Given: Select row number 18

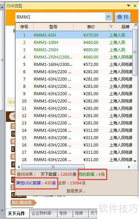Looking at the screenshot, I should coord(74,160).
